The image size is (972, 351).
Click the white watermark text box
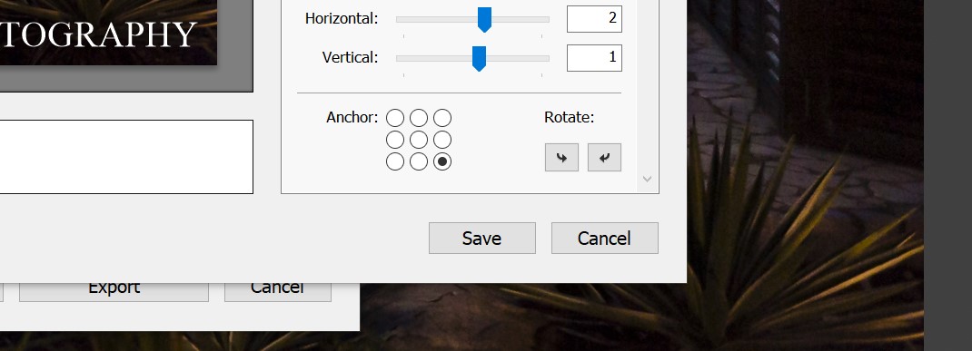[126, 157]
